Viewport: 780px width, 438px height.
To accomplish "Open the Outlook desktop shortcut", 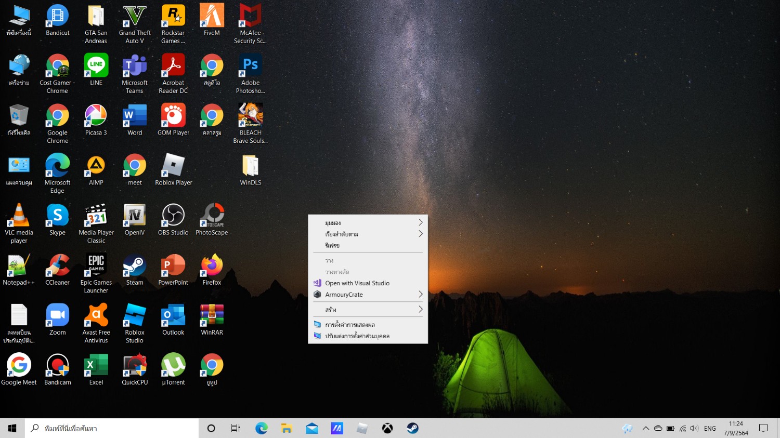I will coord(173,320).
